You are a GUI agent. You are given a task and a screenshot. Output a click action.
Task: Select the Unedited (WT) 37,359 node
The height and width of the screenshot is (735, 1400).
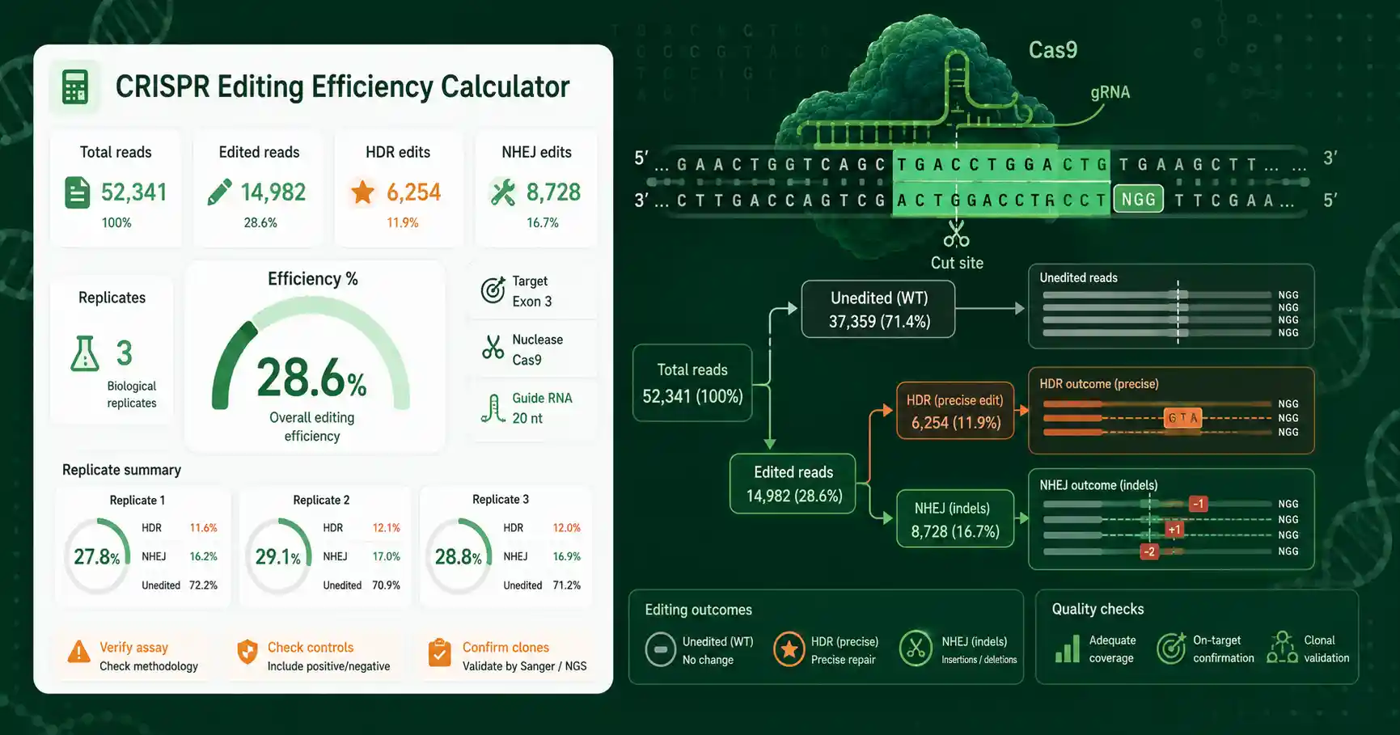[x=878, y=309]
